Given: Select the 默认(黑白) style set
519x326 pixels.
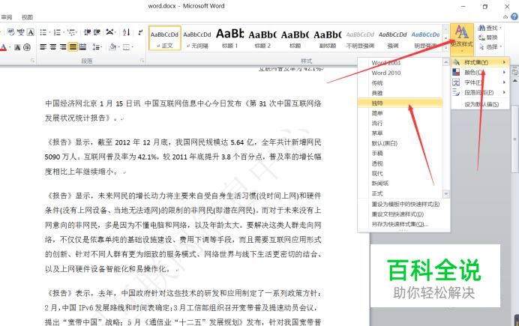Looking at the screenshot, I should pyautogui.click(x=400, y=143).
